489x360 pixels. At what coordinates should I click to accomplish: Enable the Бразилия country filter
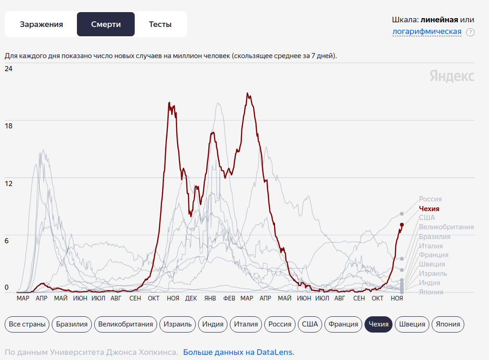72,324
